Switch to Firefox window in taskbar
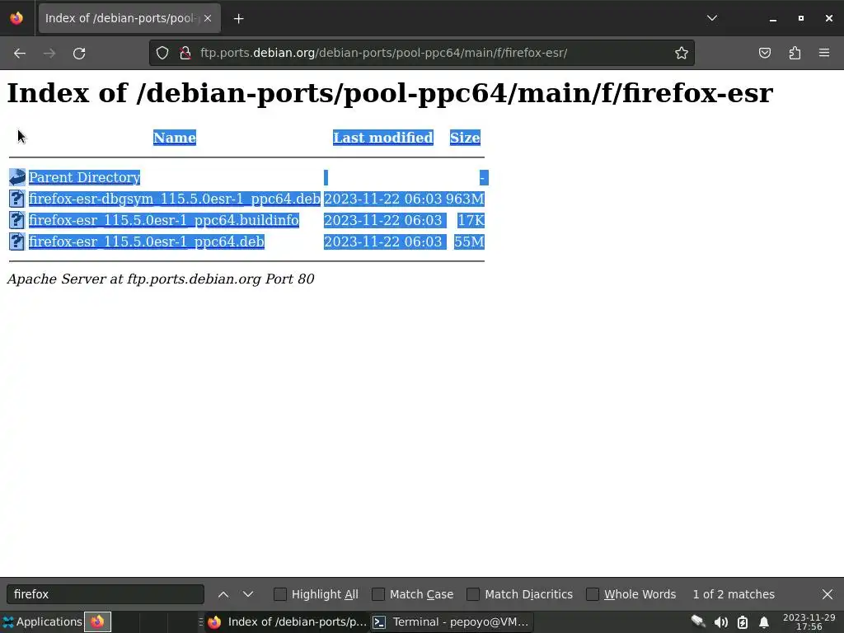This screenshot has height=633, width=844. 287,621
